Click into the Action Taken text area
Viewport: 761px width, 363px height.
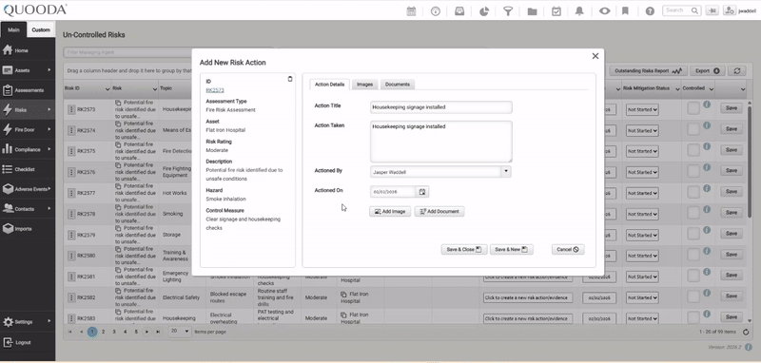click(x=440, y=142)
